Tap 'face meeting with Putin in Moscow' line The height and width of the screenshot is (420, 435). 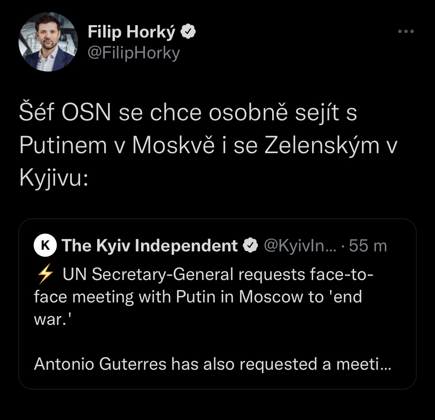pyautogui.click(x=198, y=297)
